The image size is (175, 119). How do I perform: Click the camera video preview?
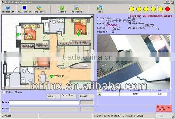coord(134,62)
